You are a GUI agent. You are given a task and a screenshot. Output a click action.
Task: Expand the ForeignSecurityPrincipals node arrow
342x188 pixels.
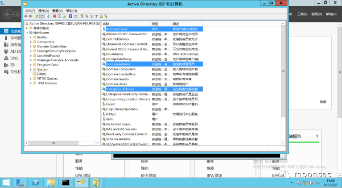tap(31, 51)
